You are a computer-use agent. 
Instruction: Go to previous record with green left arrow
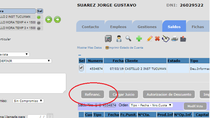coord(49,20)
